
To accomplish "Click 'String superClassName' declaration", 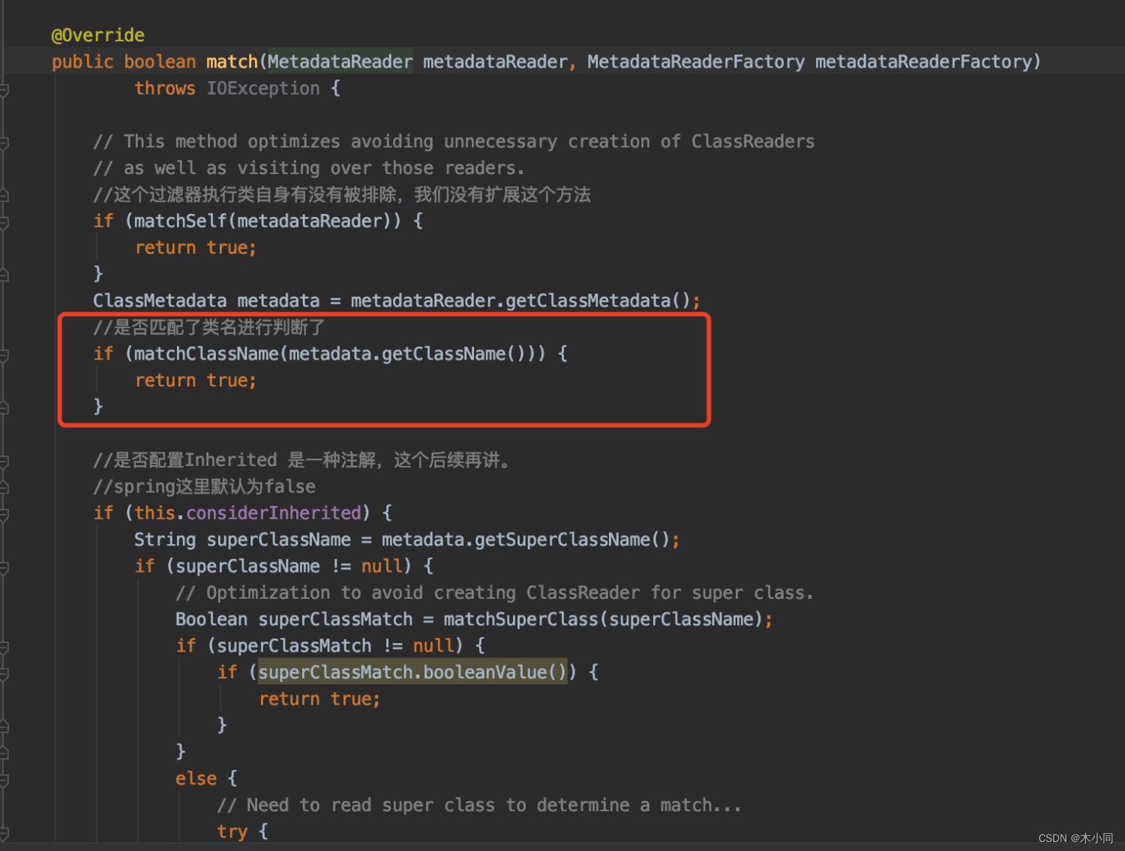I will pos(242,540).
